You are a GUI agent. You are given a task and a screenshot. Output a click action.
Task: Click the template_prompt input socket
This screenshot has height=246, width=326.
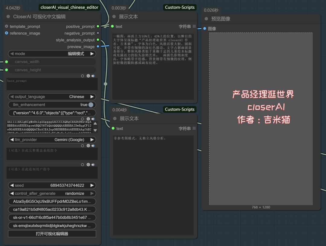(x=6, y=26)
